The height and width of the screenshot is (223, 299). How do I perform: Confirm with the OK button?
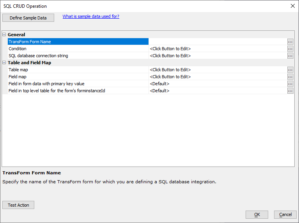(257, 214)
